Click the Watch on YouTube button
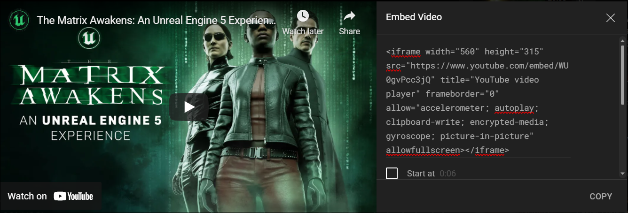The image size is (628, 213). tap(50, 196)
